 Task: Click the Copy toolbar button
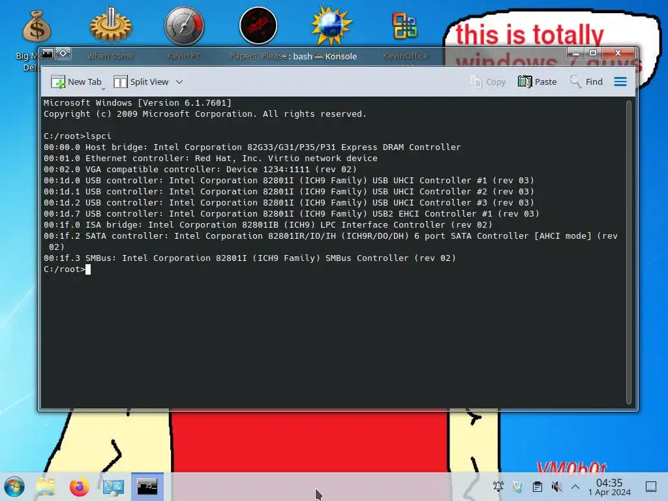click(x=488, y=82)
